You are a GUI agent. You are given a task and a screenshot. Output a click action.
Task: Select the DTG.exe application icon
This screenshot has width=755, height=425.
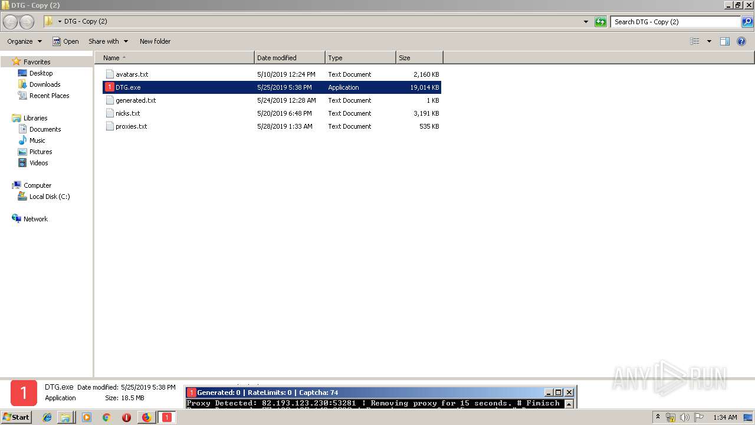[x=109, y=87]
